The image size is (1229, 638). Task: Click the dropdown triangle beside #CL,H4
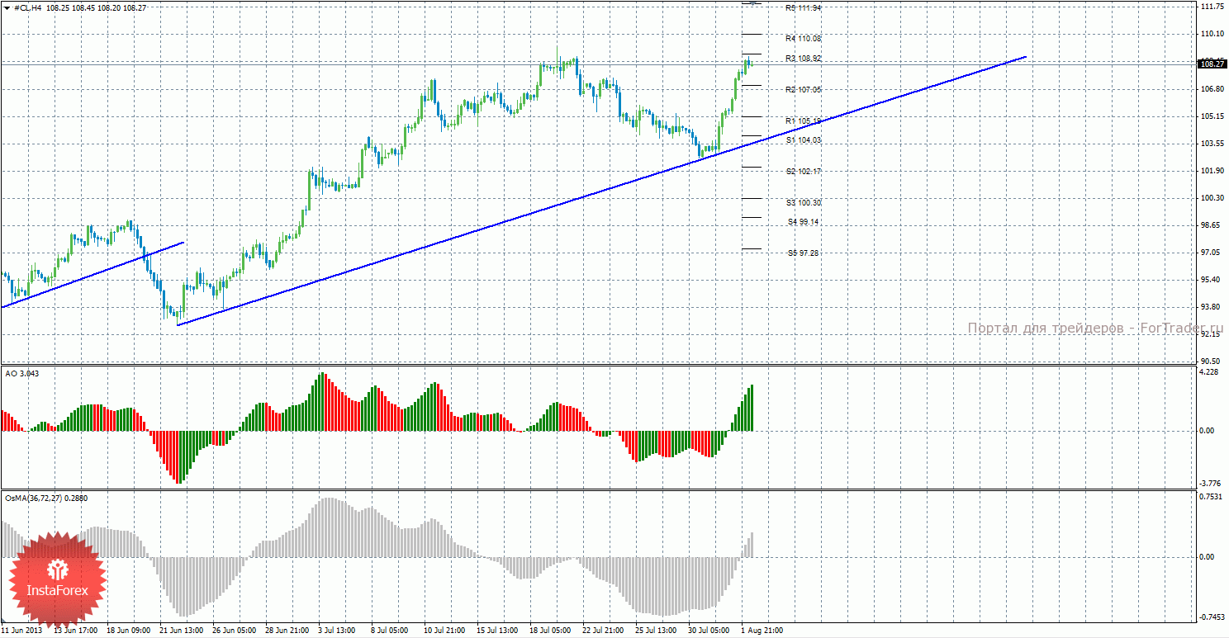7,7
